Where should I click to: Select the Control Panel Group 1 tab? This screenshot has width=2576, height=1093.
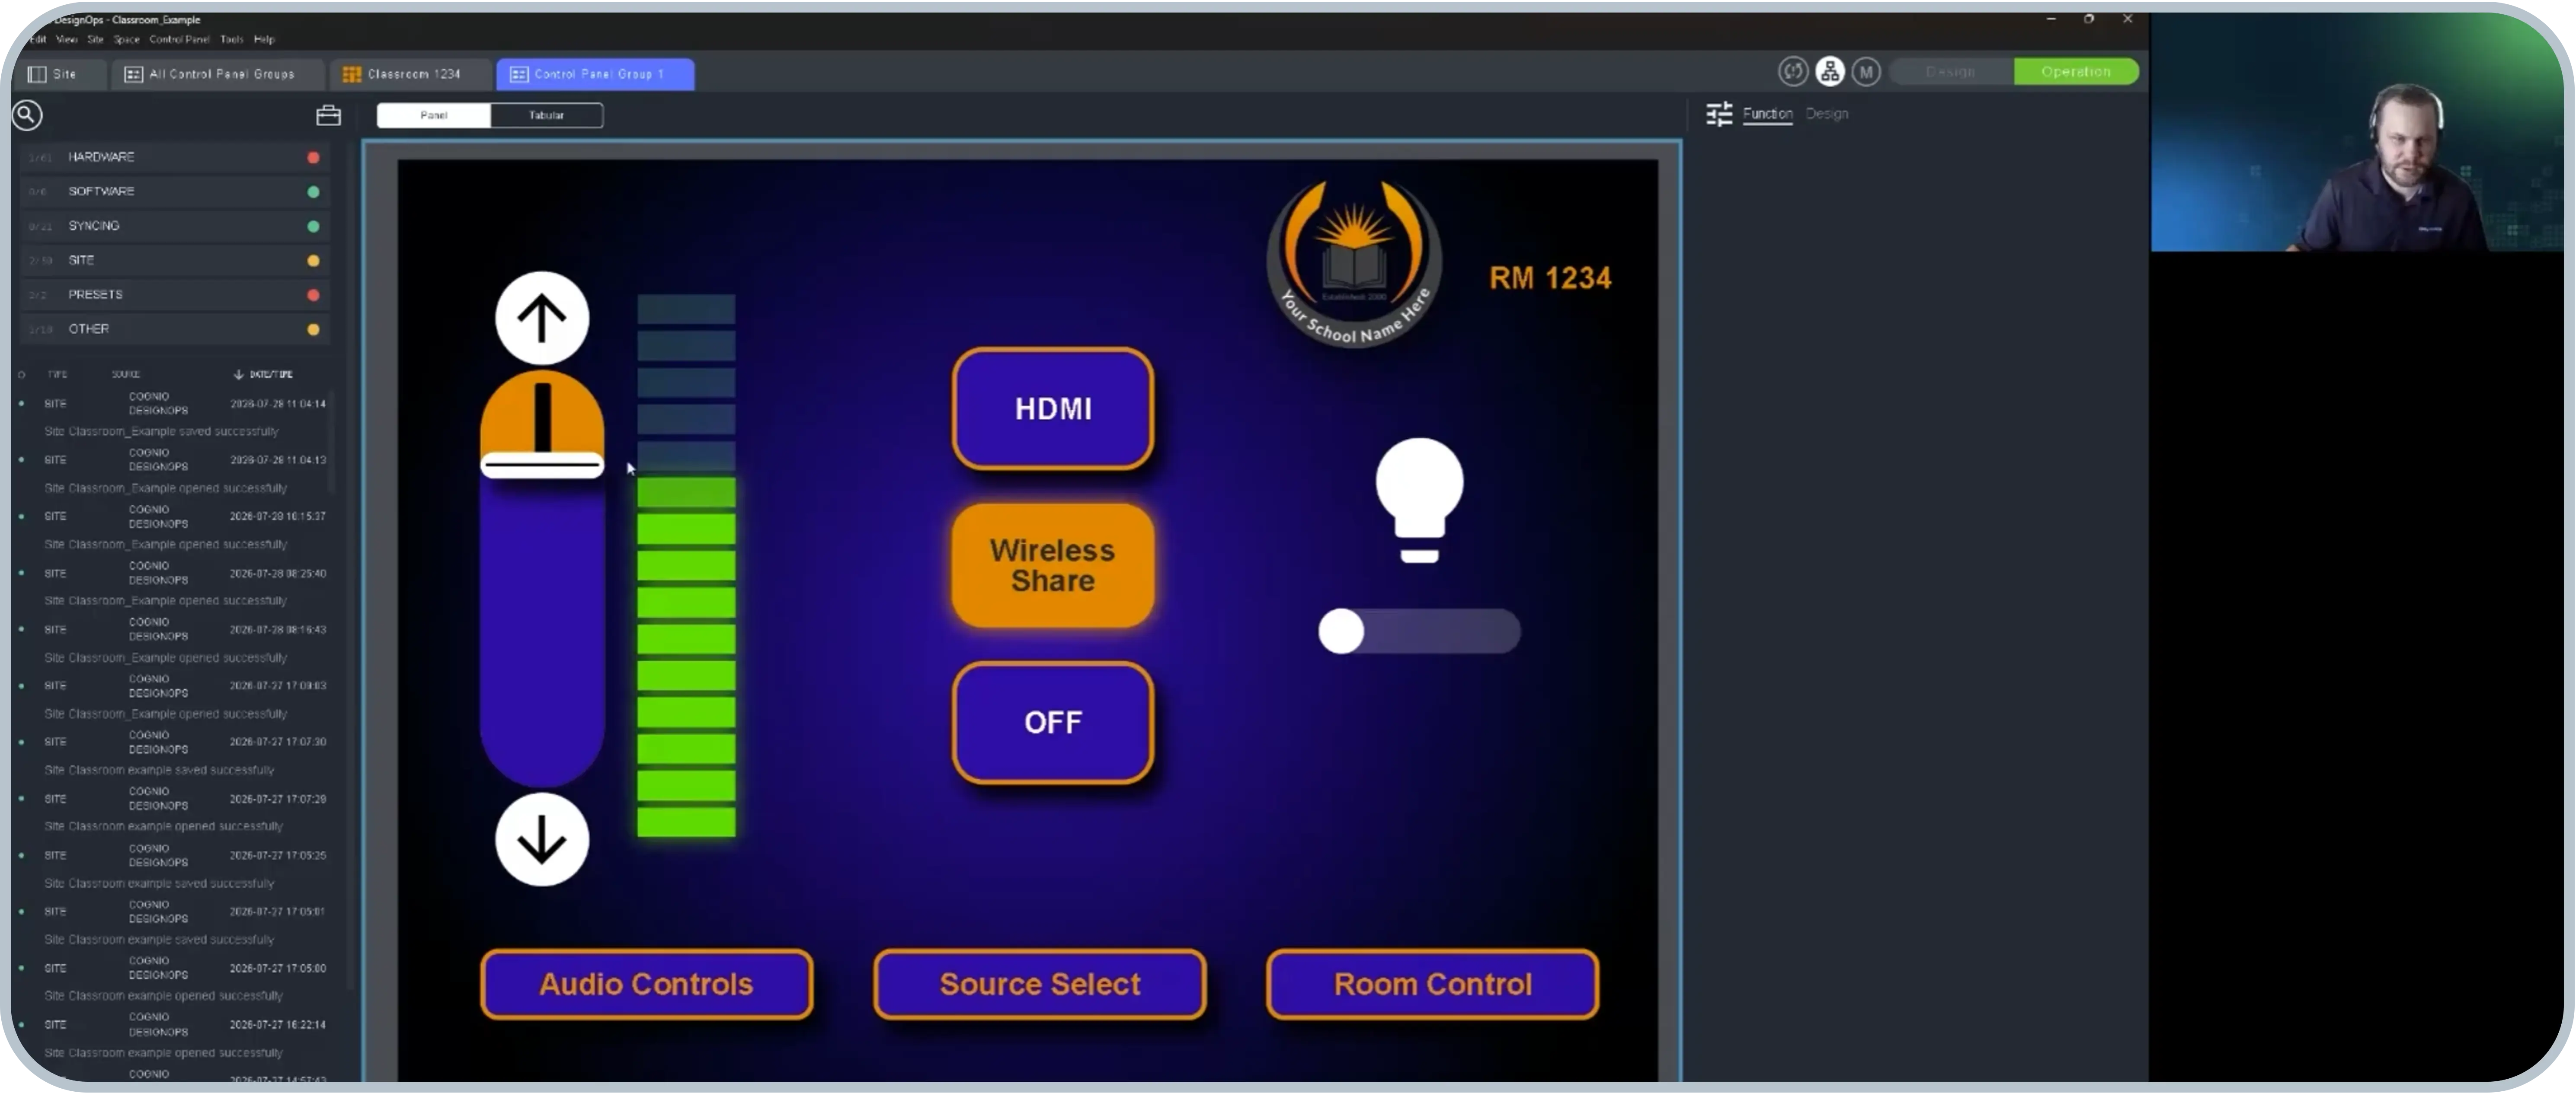(x=595, y=74)
